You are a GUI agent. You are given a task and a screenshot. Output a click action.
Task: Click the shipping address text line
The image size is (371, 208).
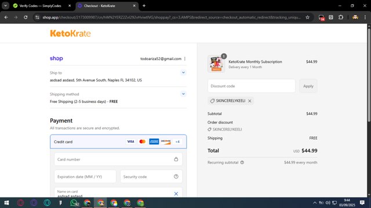96,80
